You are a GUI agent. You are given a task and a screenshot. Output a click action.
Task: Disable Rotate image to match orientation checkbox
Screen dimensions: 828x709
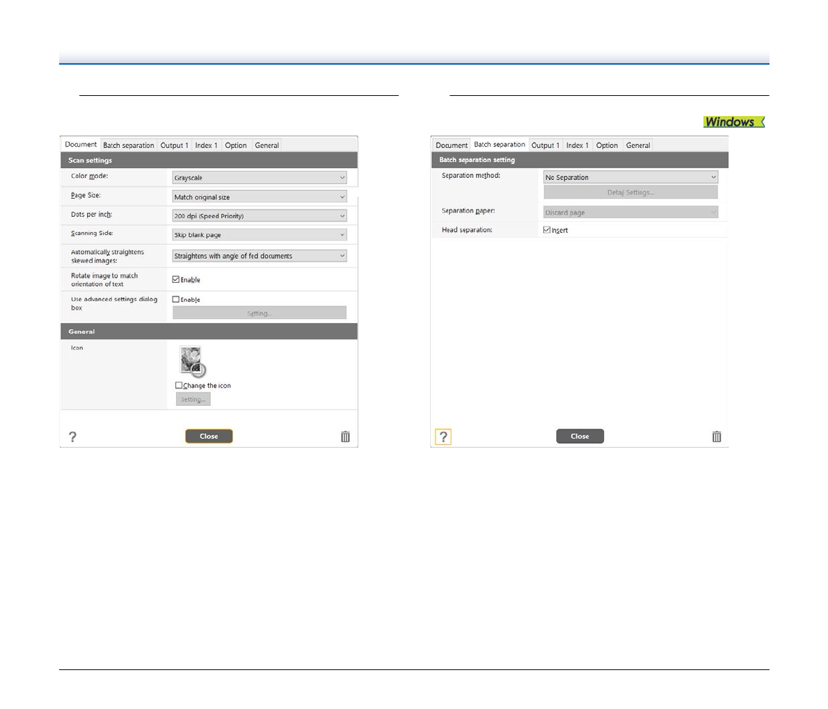(x=176, y=279)
